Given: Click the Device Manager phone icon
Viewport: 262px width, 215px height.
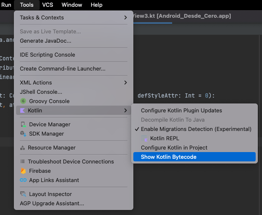Looking at the screenshot, I should click(x=23, y=125).
